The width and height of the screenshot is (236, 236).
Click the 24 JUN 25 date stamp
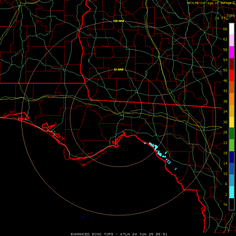143,234
